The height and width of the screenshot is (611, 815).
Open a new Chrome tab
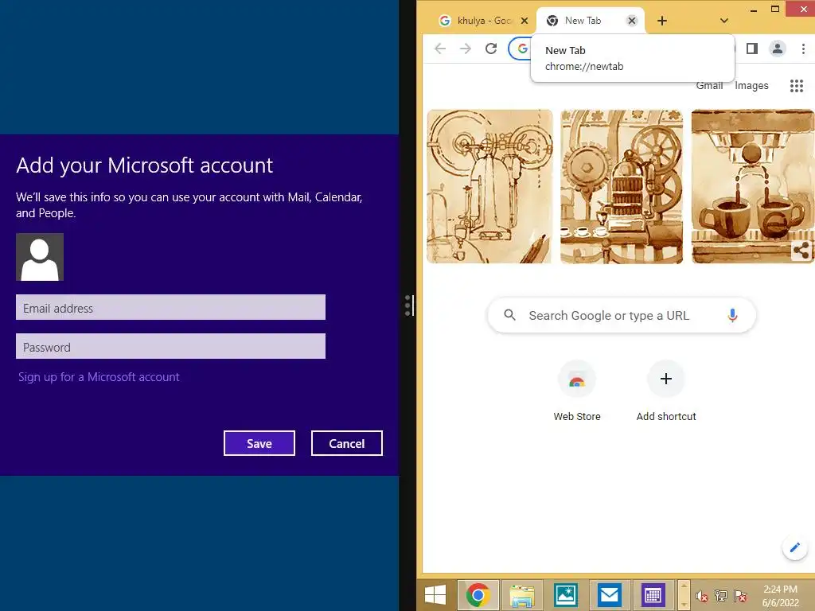[661, 21]
